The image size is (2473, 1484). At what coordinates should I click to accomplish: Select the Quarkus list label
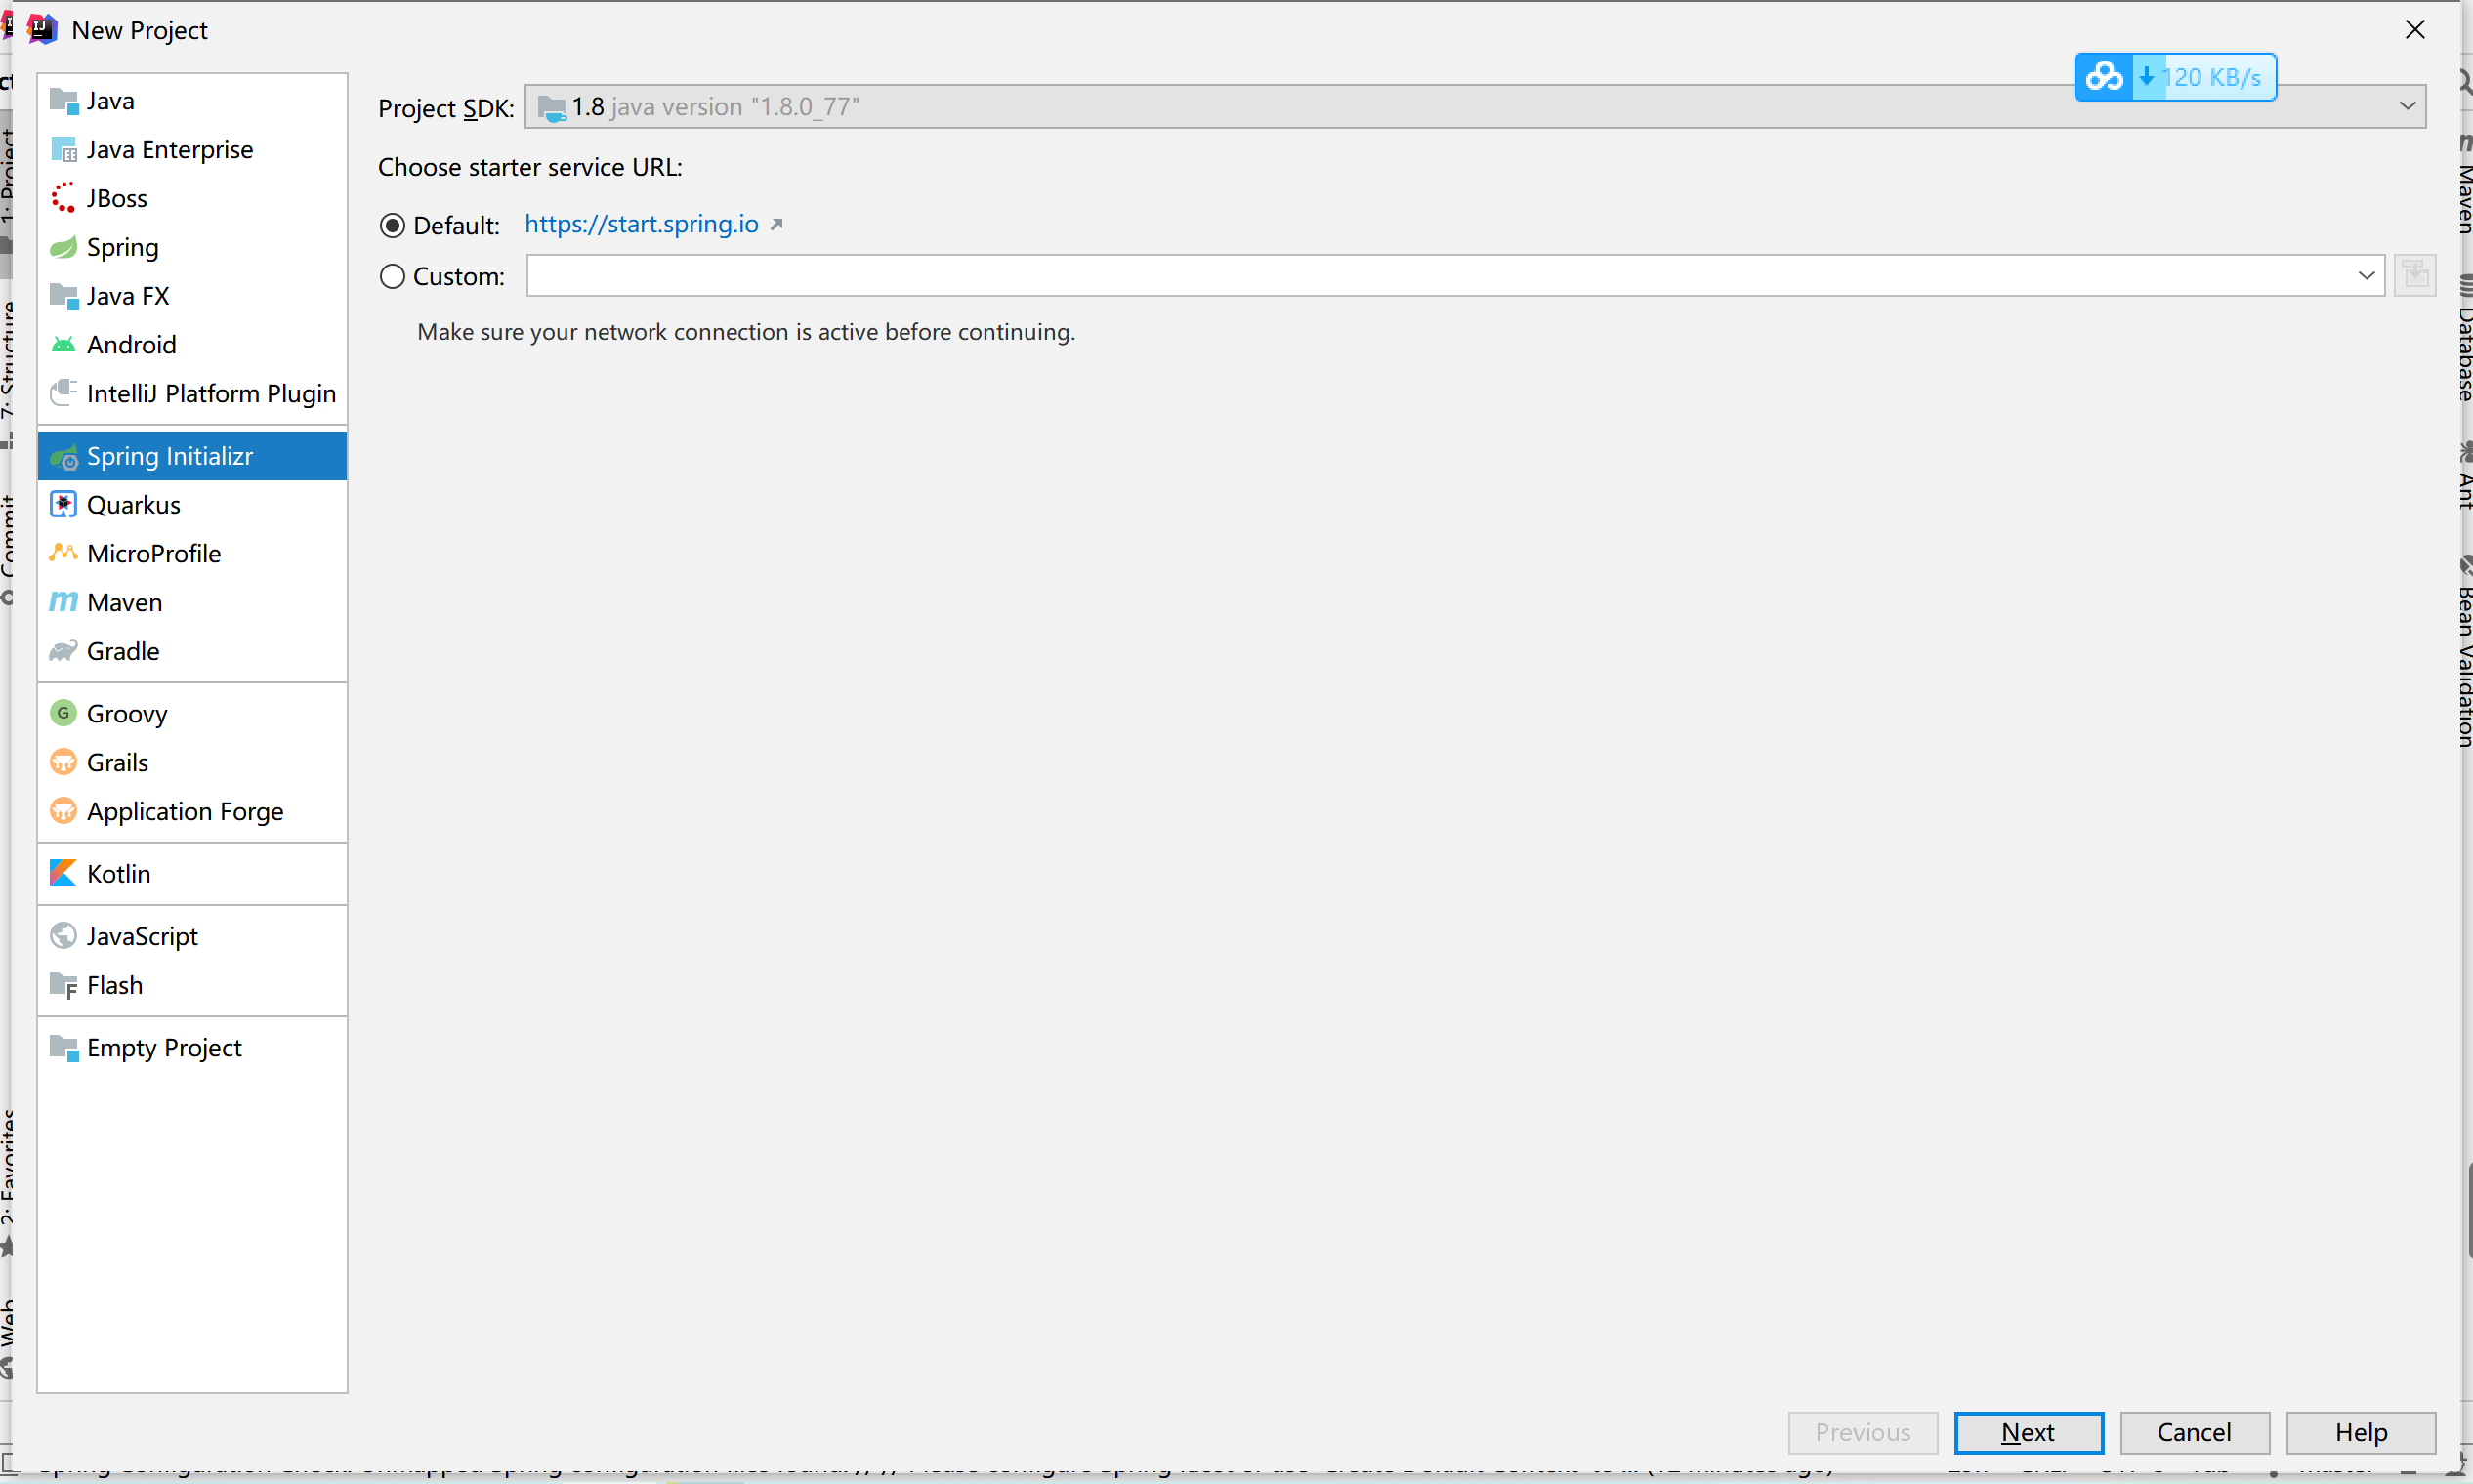point(134,505)
